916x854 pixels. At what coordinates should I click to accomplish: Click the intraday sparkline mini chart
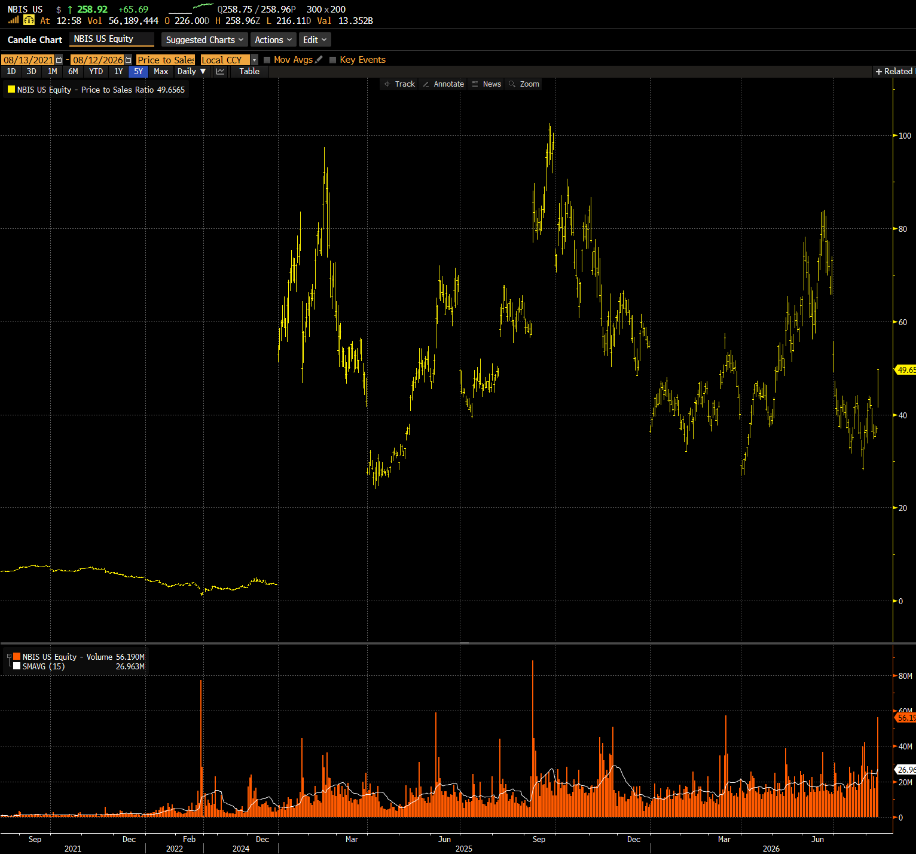click(191, 8)
